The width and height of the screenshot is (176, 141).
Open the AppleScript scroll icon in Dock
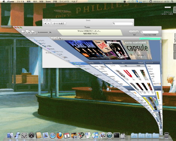click(17, 135)
